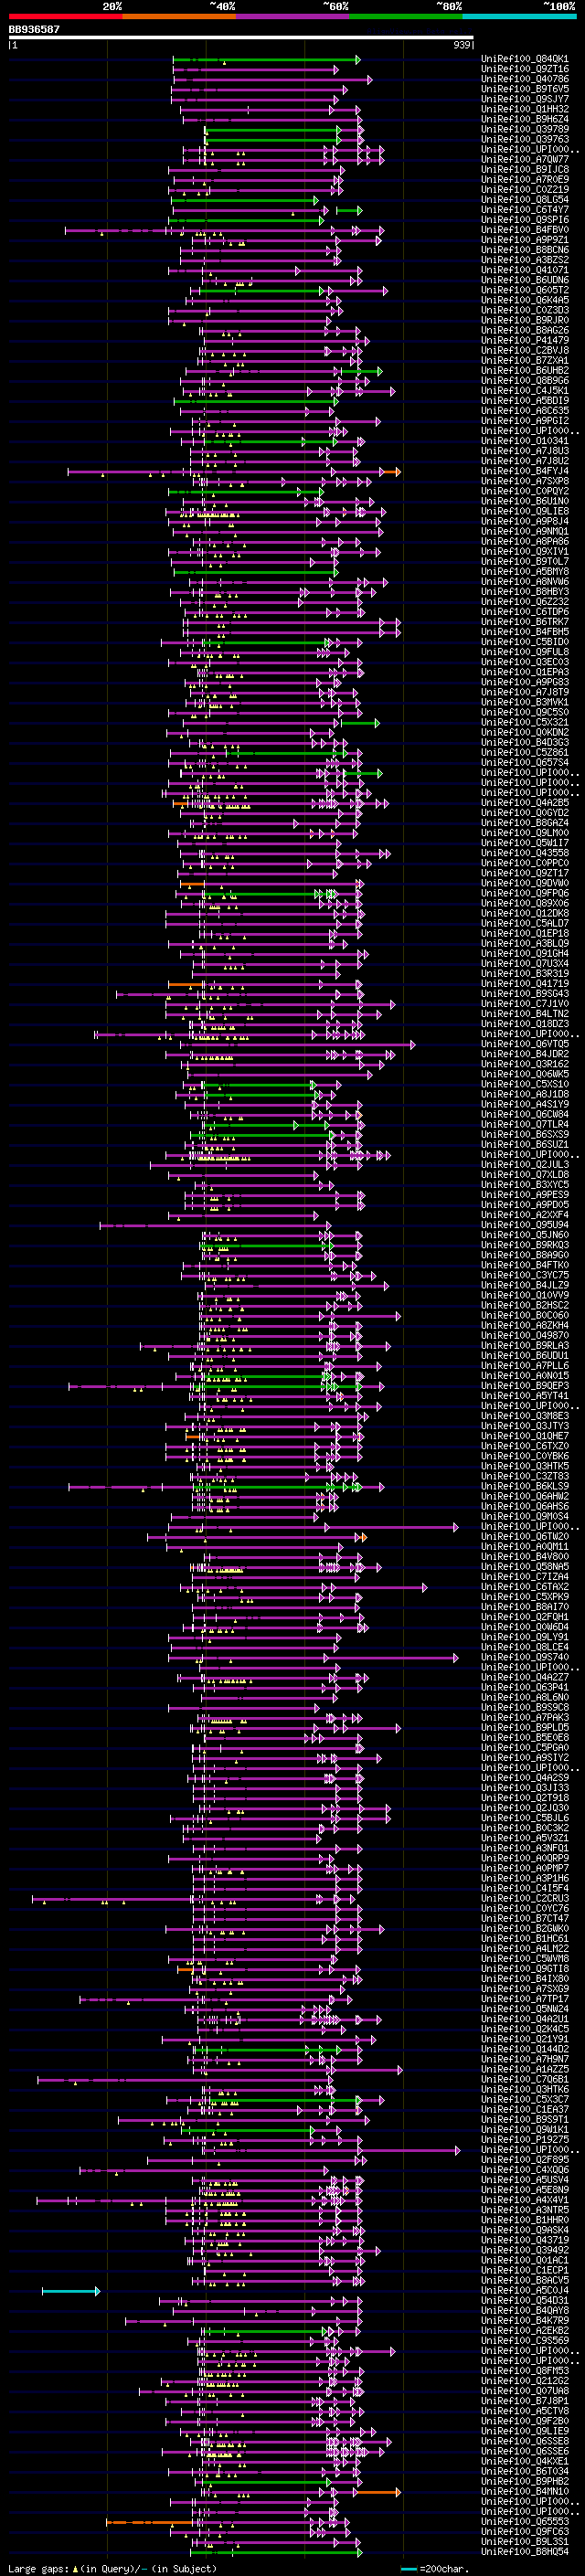
Task: Select hit label UniRef100_B9H6Z4
Action: tap(525, 119)
